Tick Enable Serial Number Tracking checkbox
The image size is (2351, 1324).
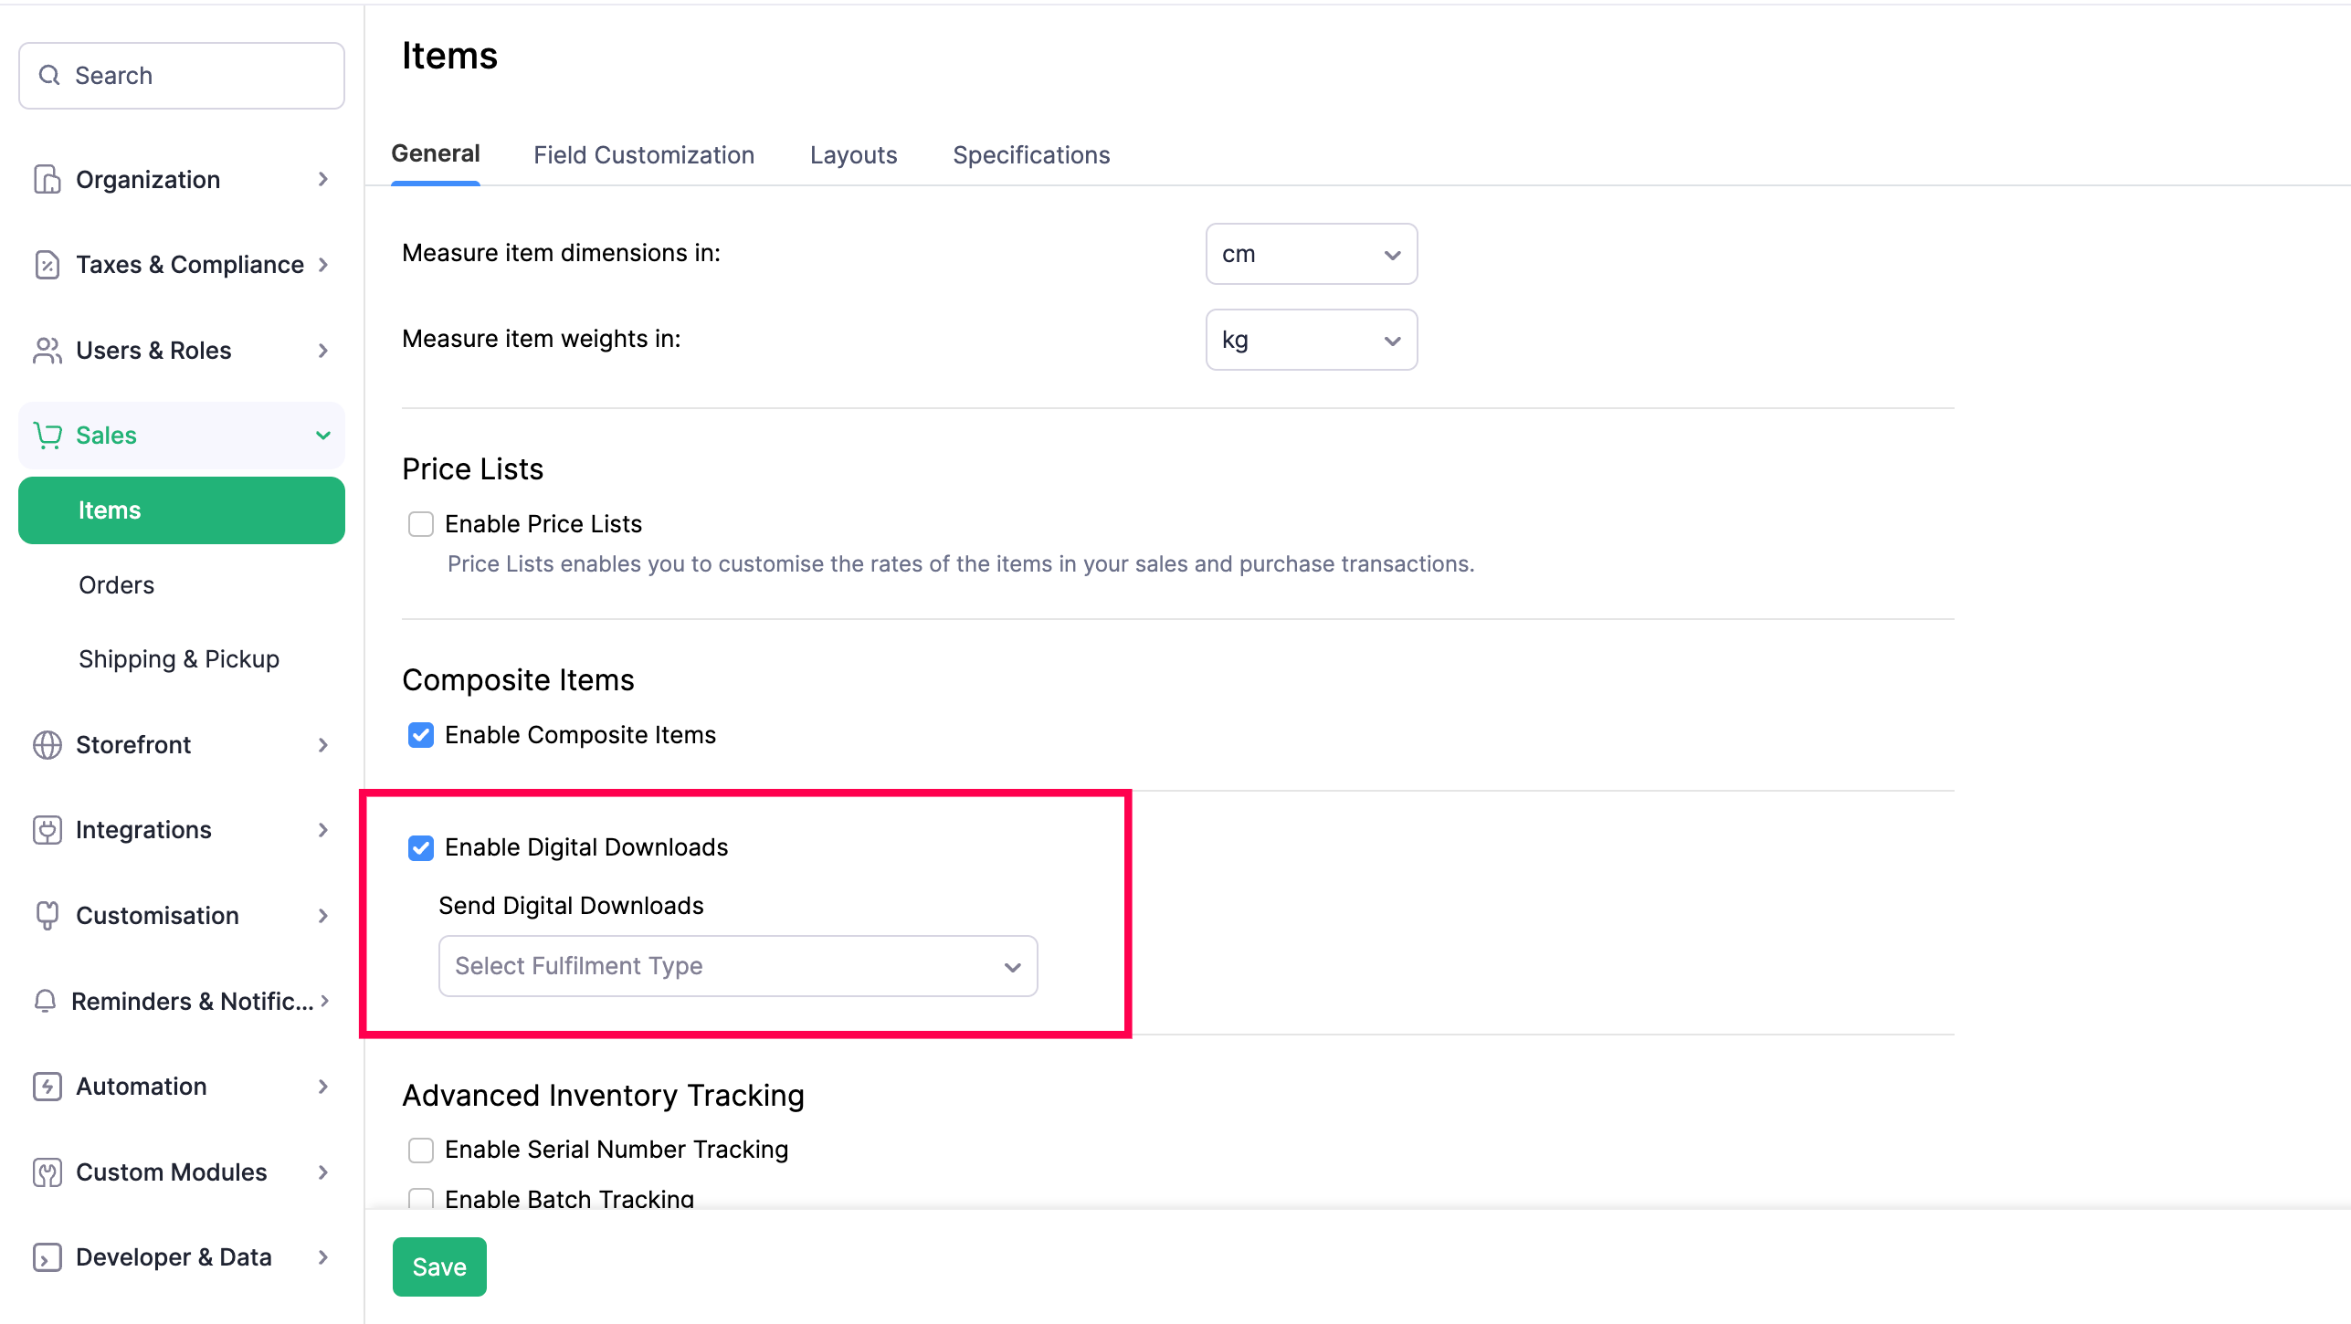tap(421, 1150)
